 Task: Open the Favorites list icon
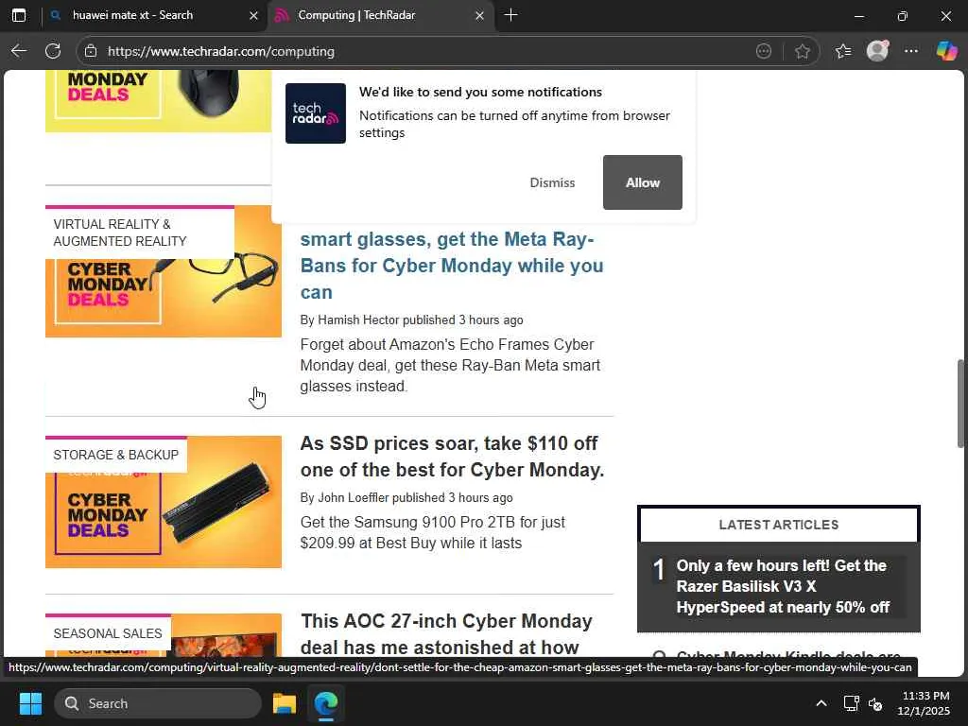[x=842, y=51]
